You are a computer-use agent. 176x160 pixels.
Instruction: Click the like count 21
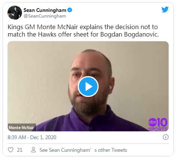click(x=20, y=150)
